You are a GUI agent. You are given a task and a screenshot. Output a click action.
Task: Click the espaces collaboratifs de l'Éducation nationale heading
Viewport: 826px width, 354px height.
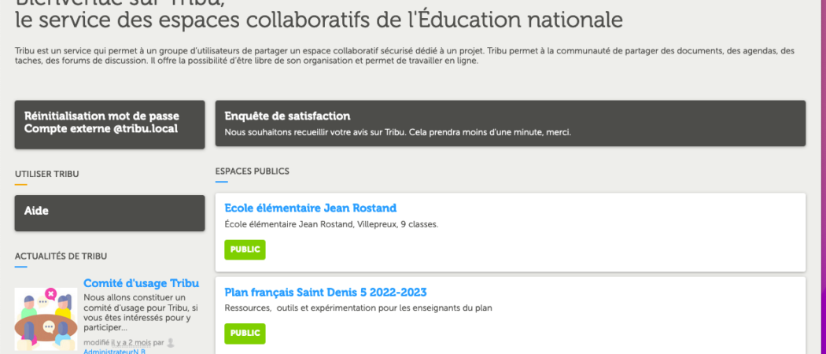(319, 20)
